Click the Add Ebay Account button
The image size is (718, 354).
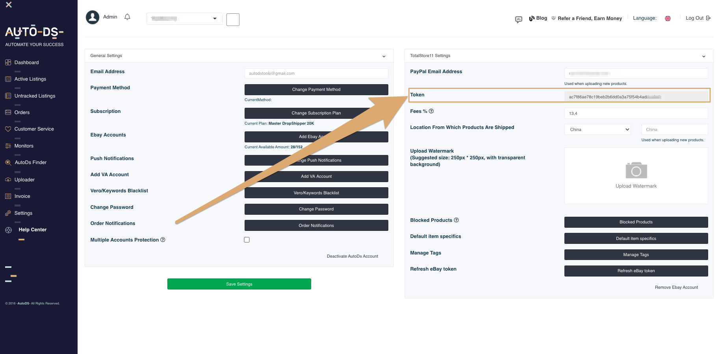tap(316, 136)
